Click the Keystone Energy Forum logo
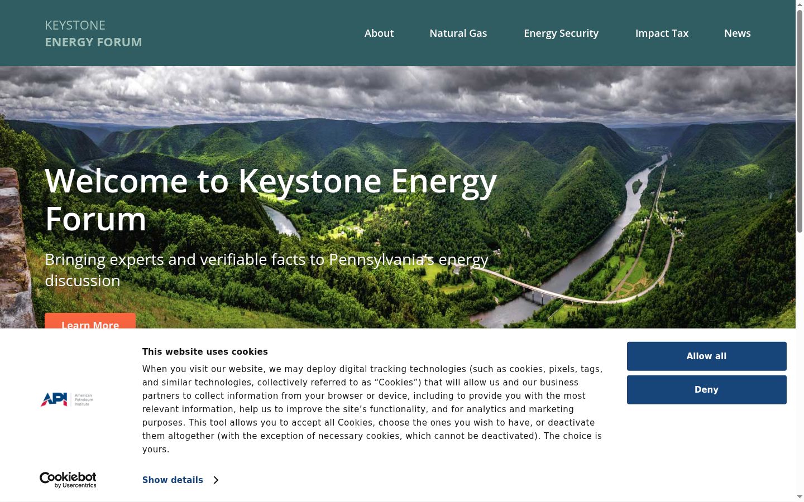This screenshot has width=804, height=502. click(93, 33)
